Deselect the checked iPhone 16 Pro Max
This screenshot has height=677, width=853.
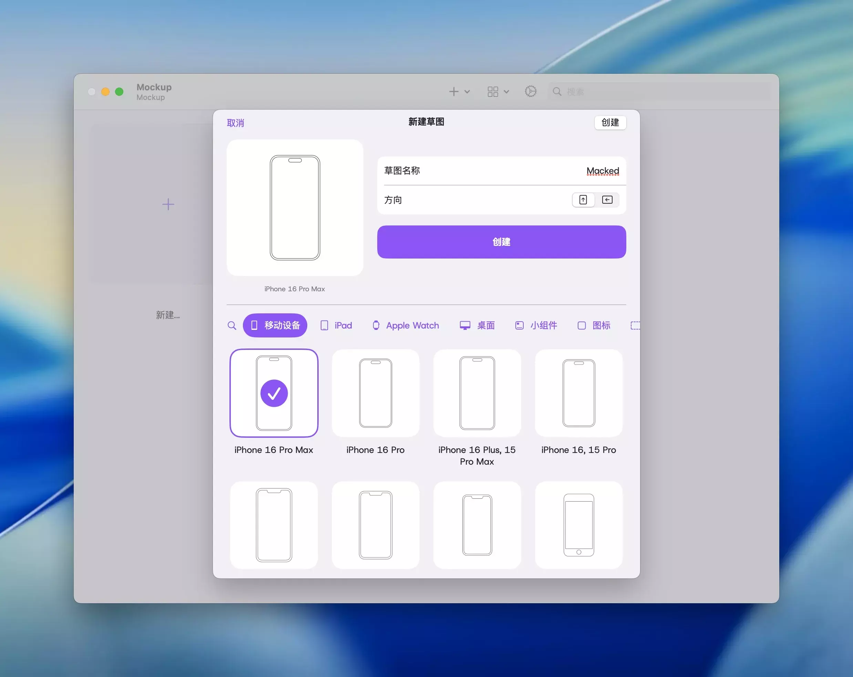274,393
